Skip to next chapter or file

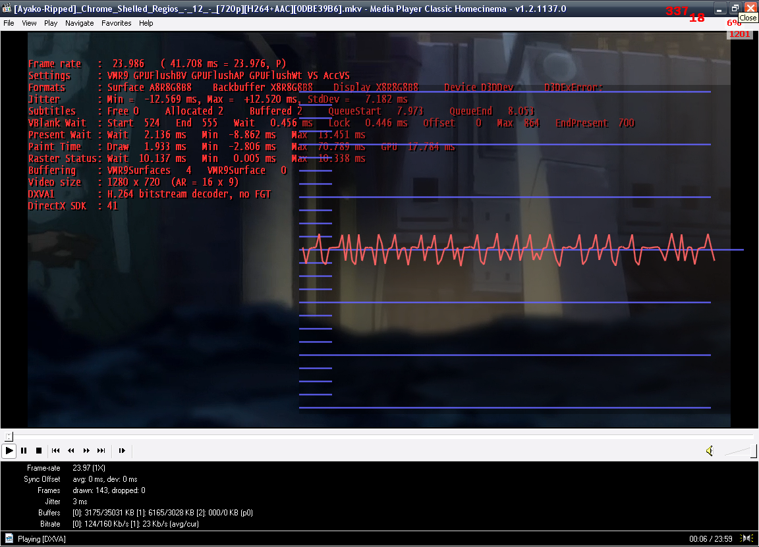pos(101,451)
